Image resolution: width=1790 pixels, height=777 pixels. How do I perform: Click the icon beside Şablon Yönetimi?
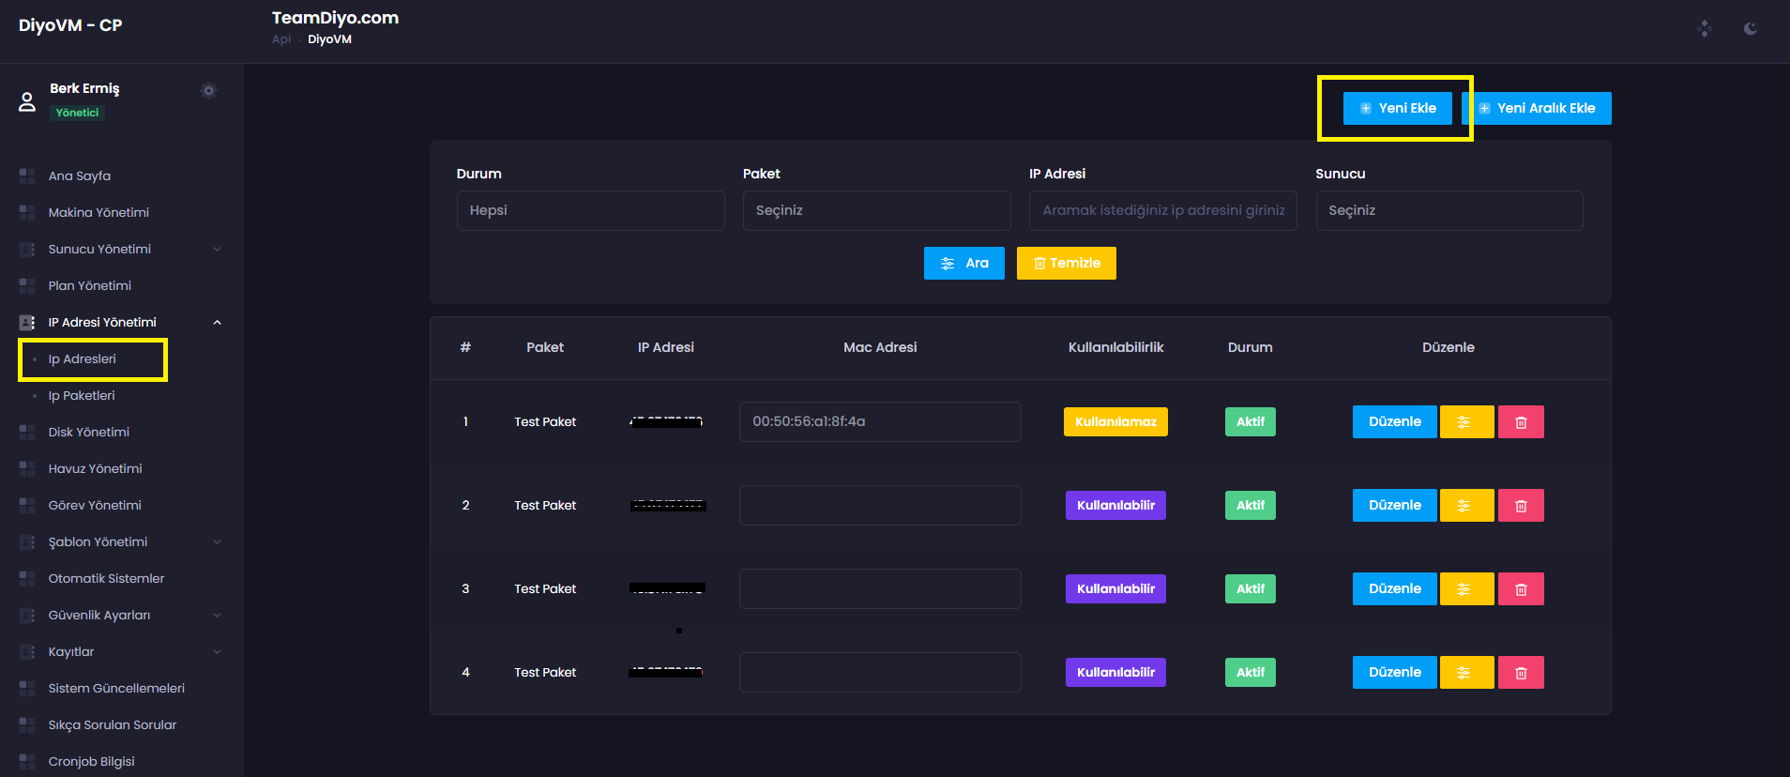tap(27, 541)
